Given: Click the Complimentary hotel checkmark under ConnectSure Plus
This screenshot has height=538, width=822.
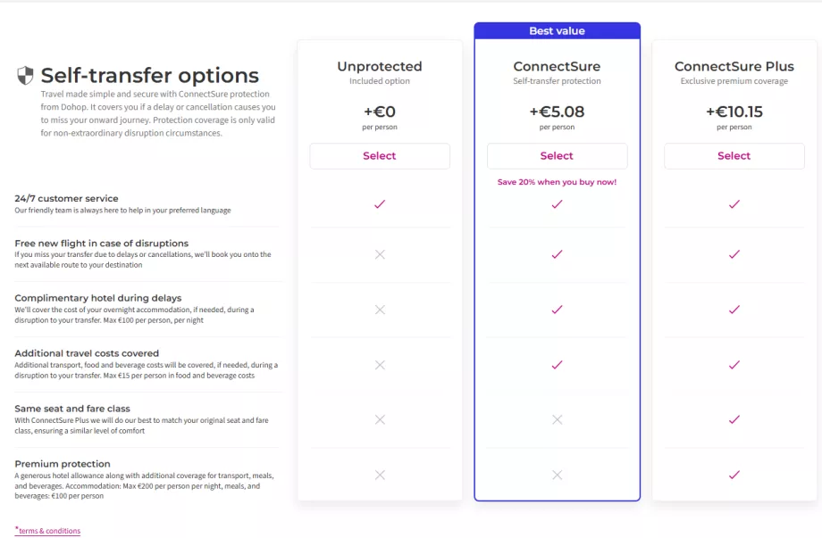Looking at the screenshot, I should click(734, 310).
